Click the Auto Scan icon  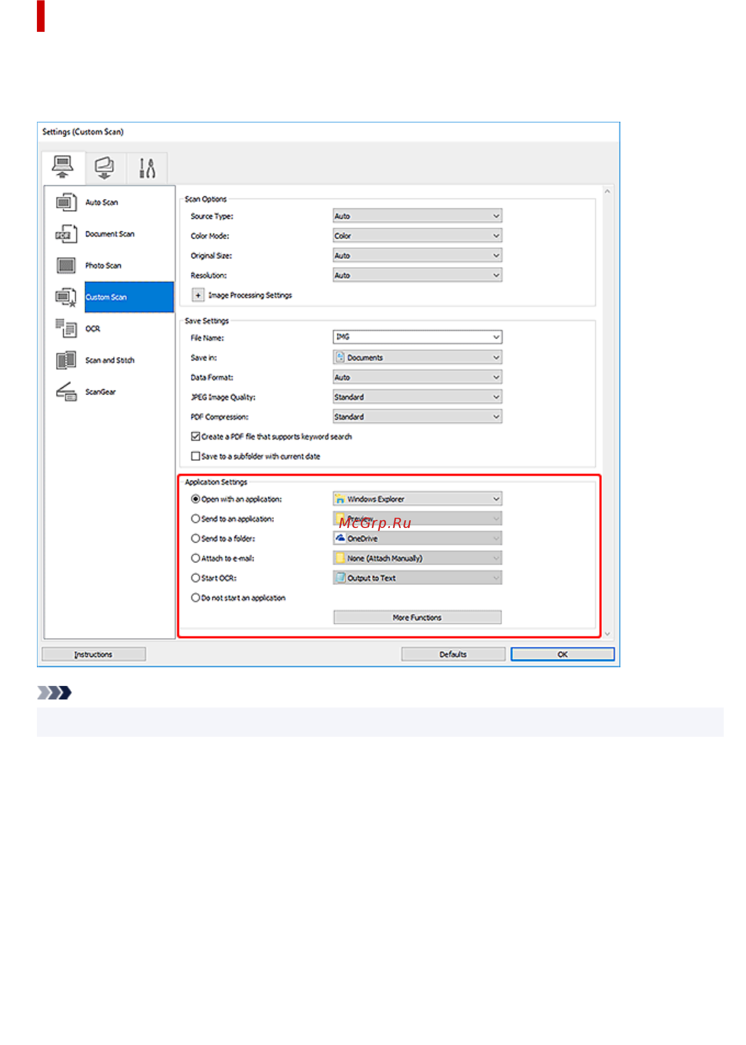(x=66, y=202)
